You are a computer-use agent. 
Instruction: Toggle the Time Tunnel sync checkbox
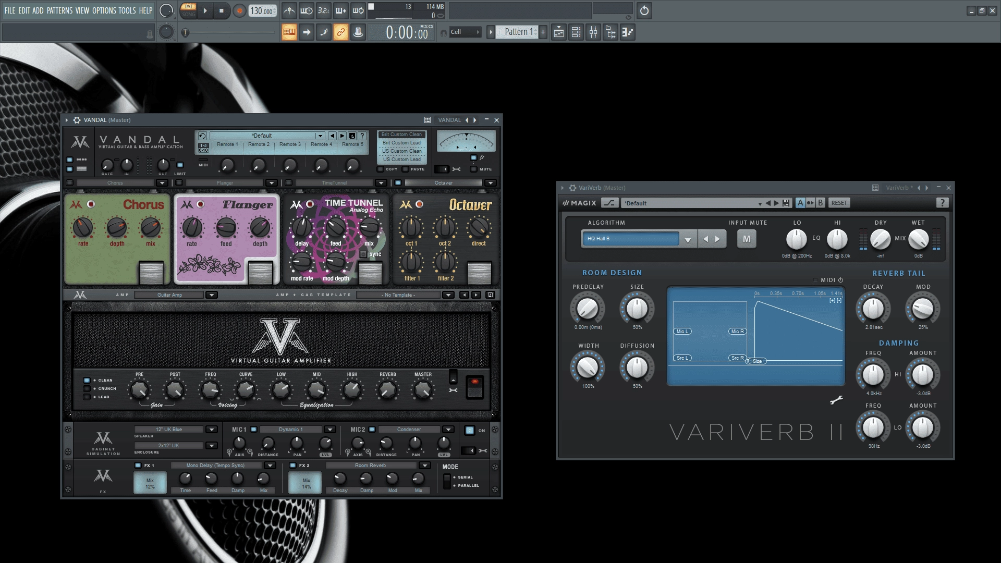coord(363,254)
